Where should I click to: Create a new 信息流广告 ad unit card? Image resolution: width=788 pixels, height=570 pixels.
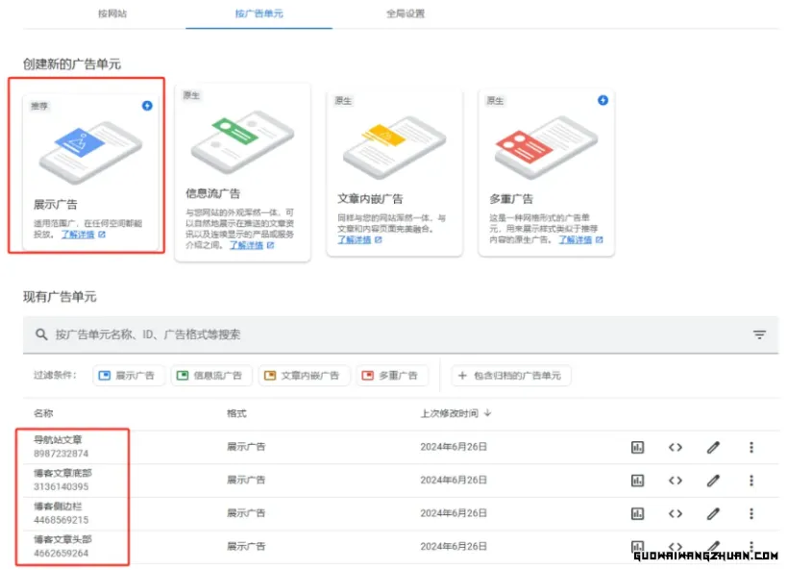pyautogui.click(x=242, y=172)
